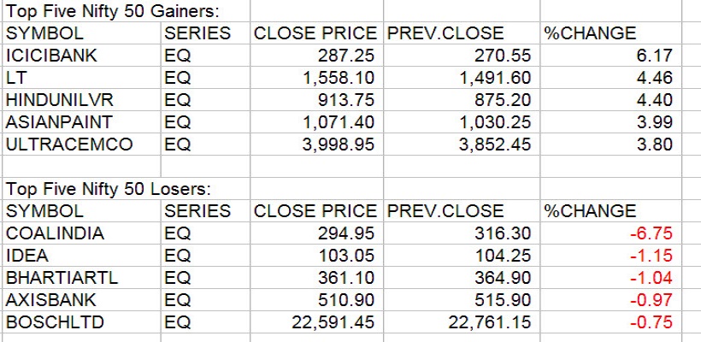Click AXISBANK's %change value -0.97
The width and height of the screenshot is (701, 342).
click(654, 300)
